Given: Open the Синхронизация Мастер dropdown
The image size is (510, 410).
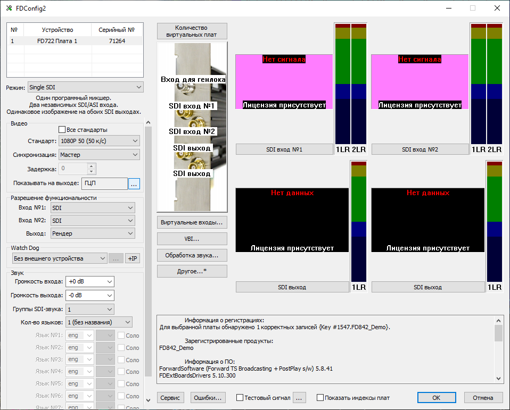Looking at the screenshot, I should pos(98,155).
